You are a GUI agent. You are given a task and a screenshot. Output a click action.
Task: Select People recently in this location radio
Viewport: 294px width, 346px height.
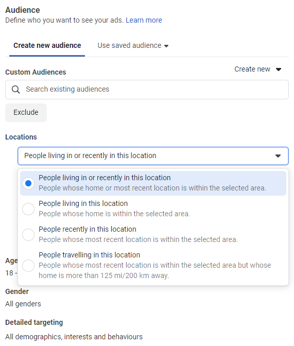(x=28, y=235)
